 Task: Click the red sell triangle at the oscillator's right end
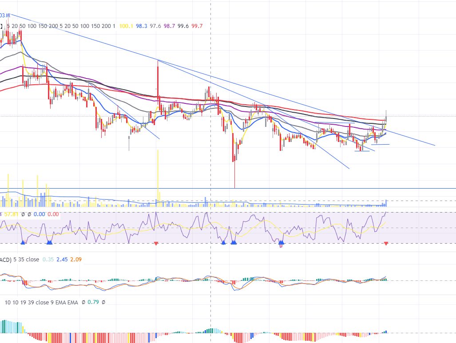coord(386,244)
